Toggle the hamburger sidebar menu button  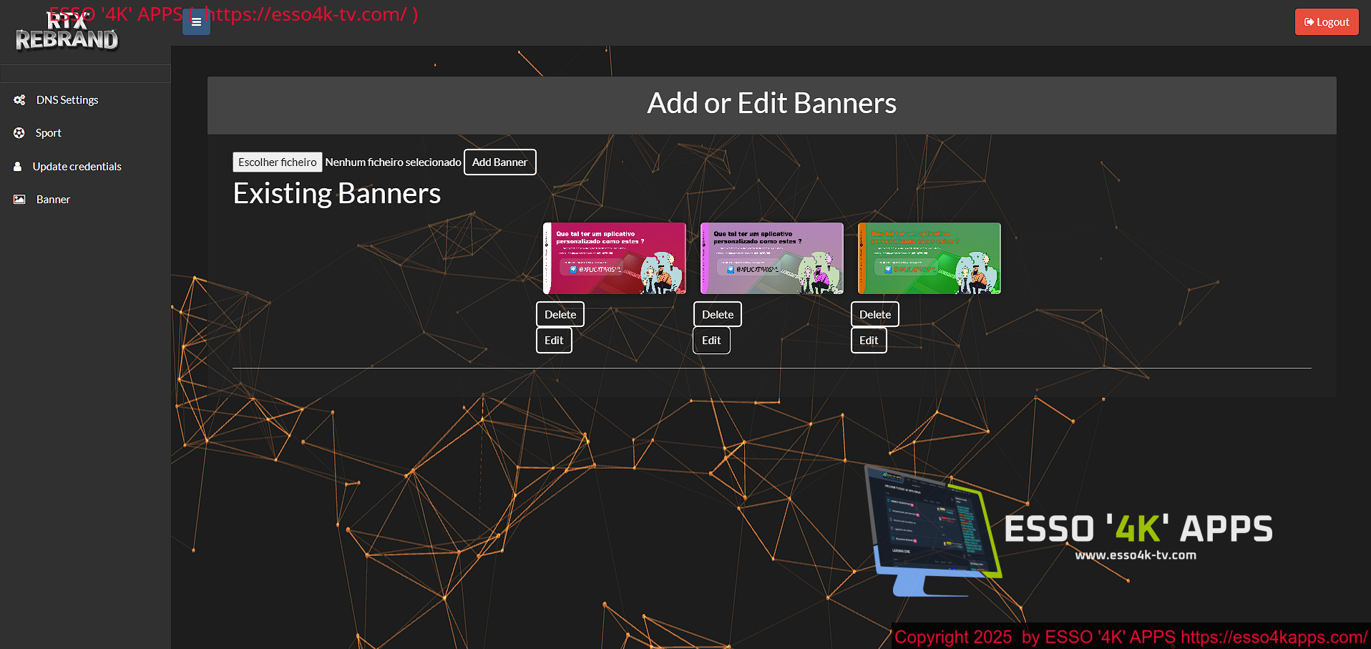196,21
